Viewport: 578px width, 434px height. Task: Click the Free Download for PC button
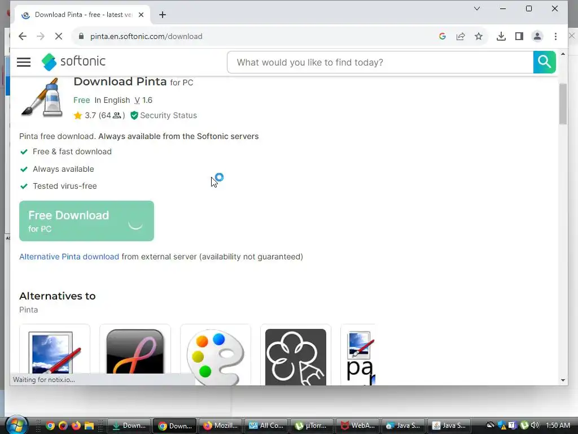click(86, 221)
